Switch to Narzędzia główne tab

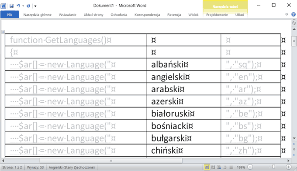click(38, 15)
